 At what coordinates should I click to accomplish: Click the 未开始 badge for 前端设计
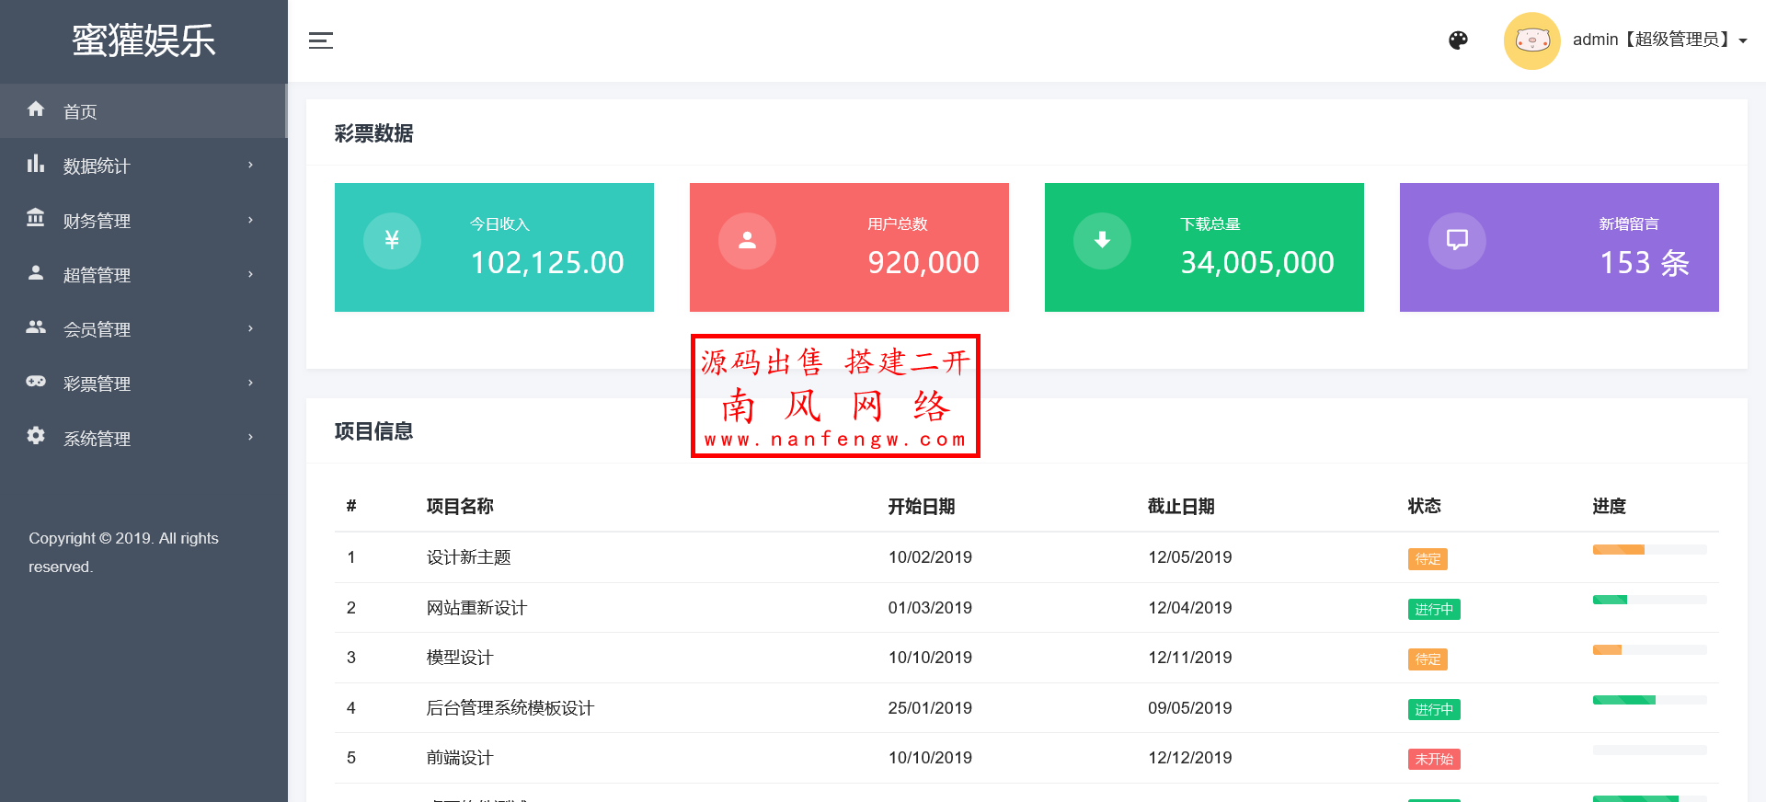[1433, 760]
